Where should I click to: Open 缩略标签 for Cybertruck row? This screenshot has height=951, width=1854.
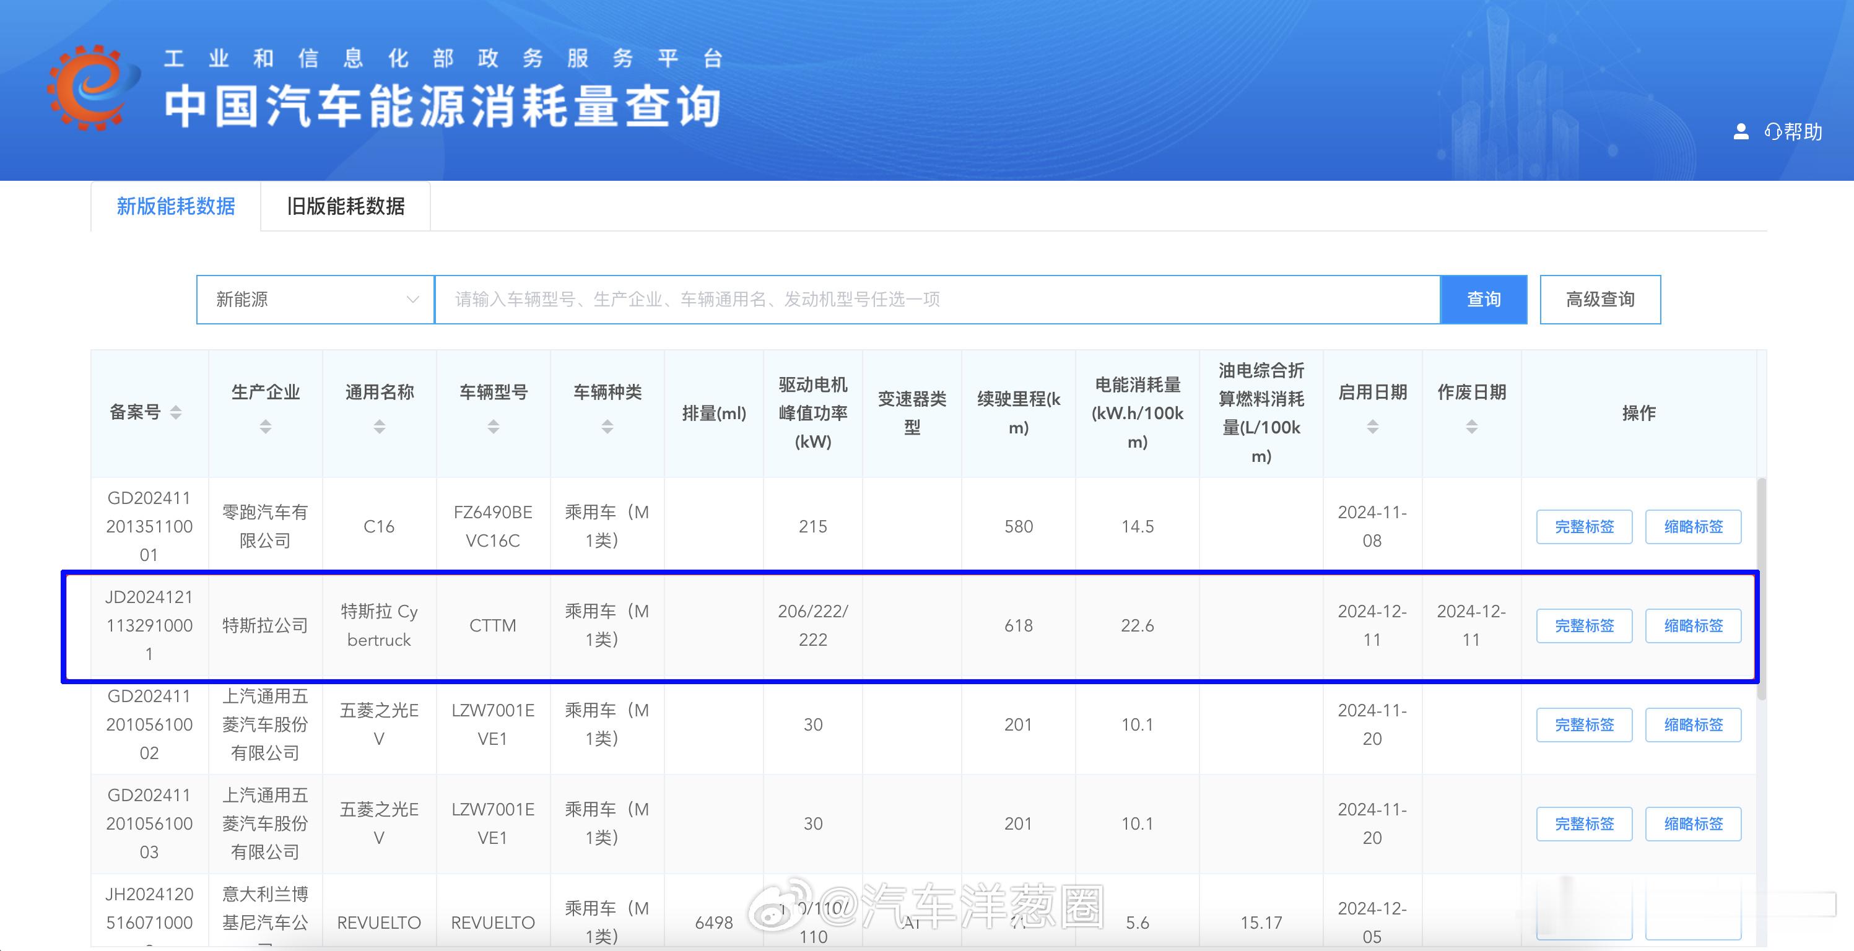click(x=1694, y=626)
